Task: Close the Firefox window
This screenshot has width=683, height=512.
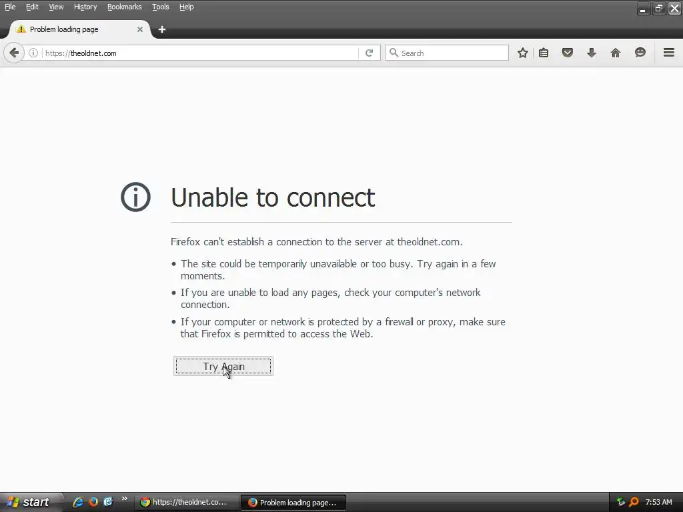Action: click(x=674, y=8)
